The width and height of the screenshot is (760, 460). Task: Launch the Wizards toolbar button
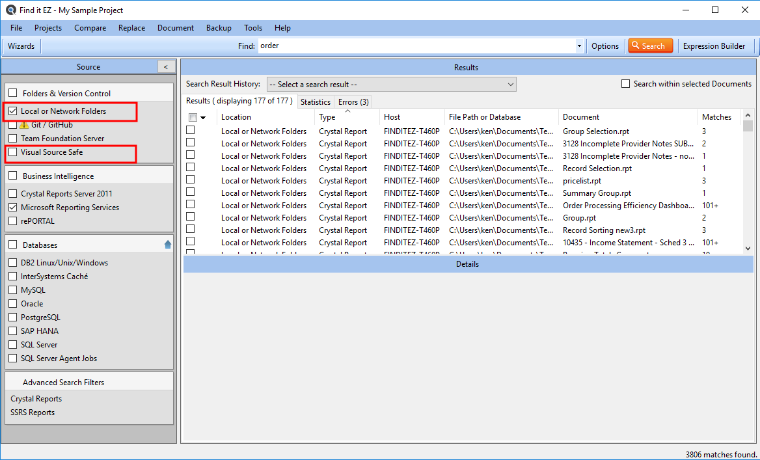[x=21, y=46]
